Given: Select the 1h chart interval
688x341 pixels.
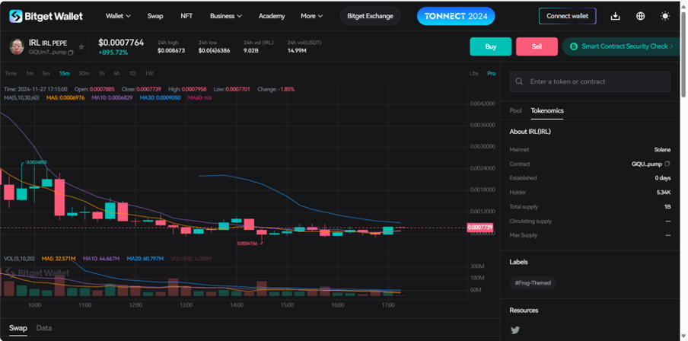Looking at the screenshot, I should click(101, 73).
